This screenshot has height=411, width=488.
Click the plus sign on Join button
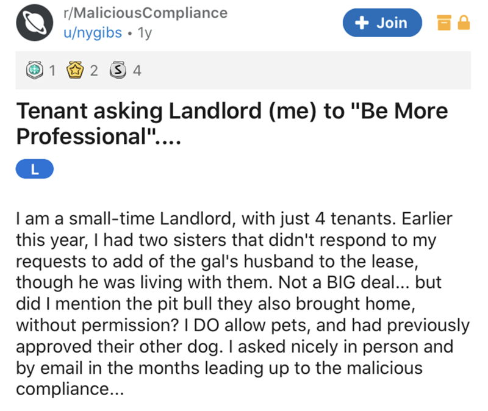click(x=362, y=23)
